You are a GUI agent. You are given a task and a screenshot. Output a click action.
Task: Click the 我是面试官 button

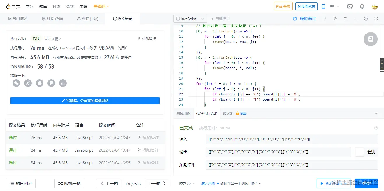pyautogui.click(x=306, y=6)
